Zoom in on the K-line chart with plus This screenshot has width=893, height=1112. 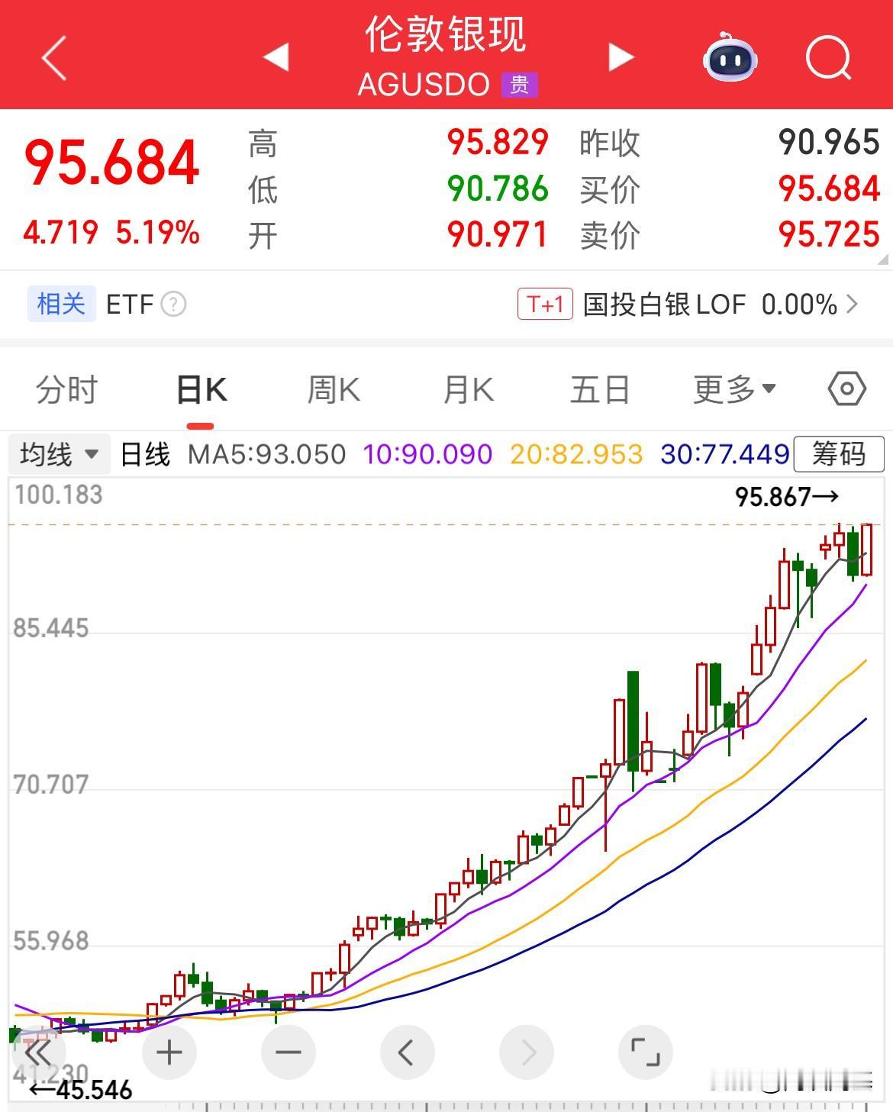coord(169,1051)
